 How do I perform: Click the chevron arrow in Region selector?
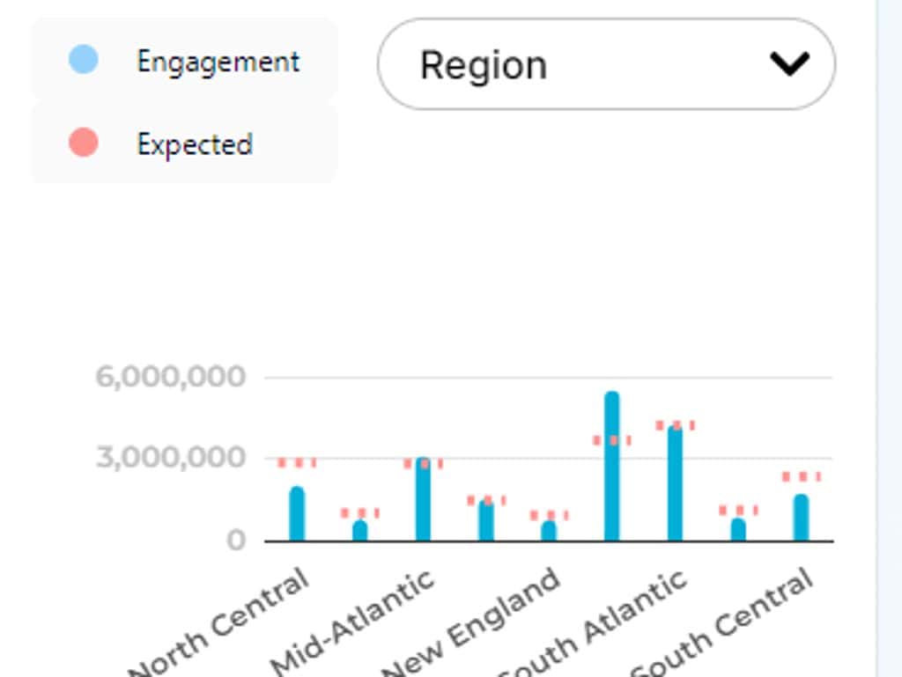pos(788,63)
